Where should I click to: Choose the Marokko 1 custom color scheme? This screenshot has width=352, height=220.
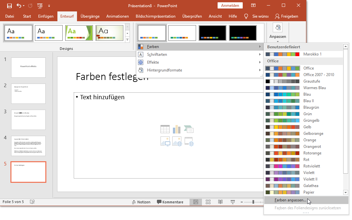point(304,54)
